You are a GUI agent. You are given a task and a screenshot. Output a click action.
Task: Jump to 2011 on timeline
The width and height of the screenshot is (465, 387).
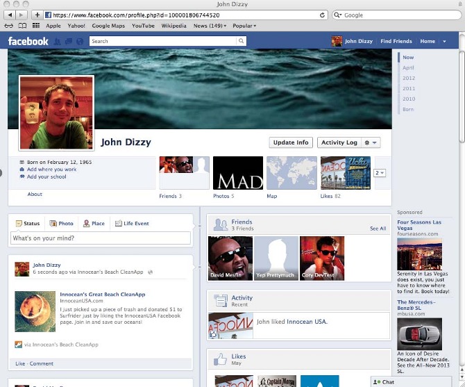[x=409, y=88]
